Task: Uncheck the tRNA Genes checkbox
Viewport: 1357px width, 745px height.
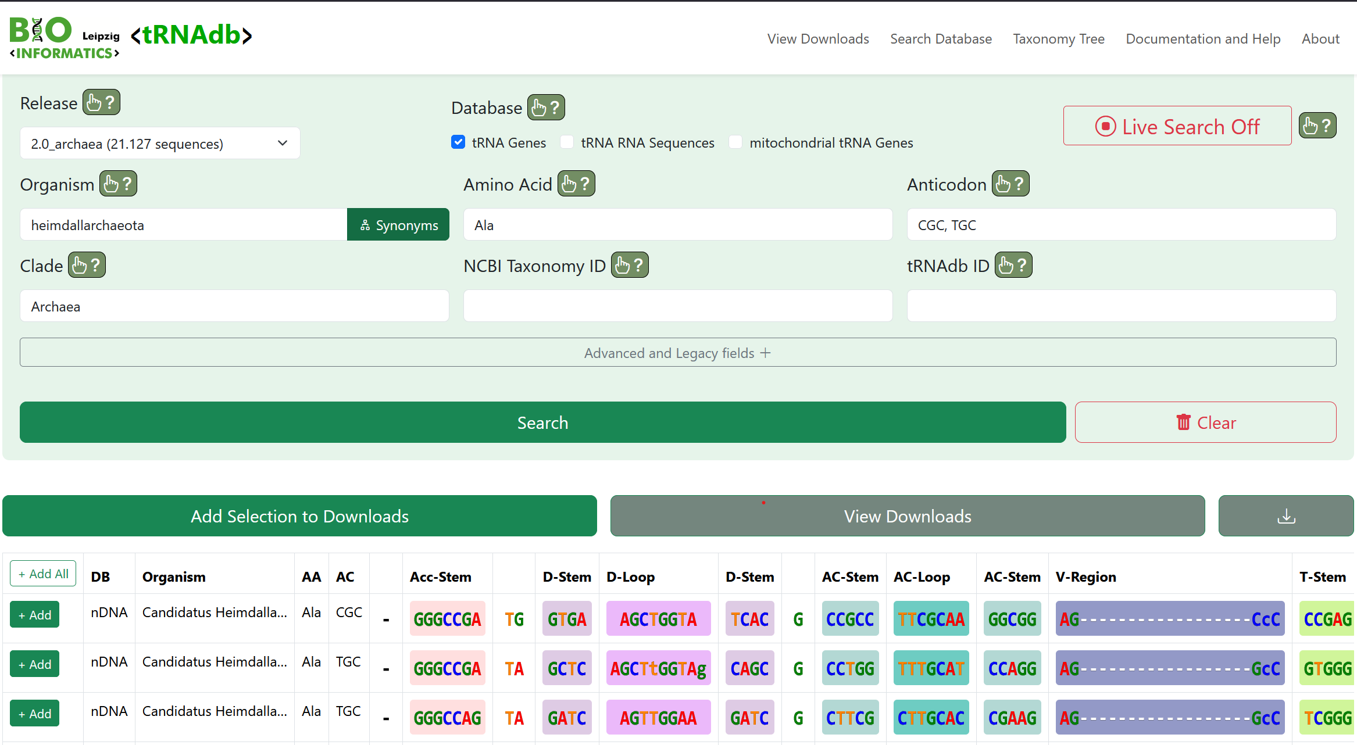Action: click(458, 142)
